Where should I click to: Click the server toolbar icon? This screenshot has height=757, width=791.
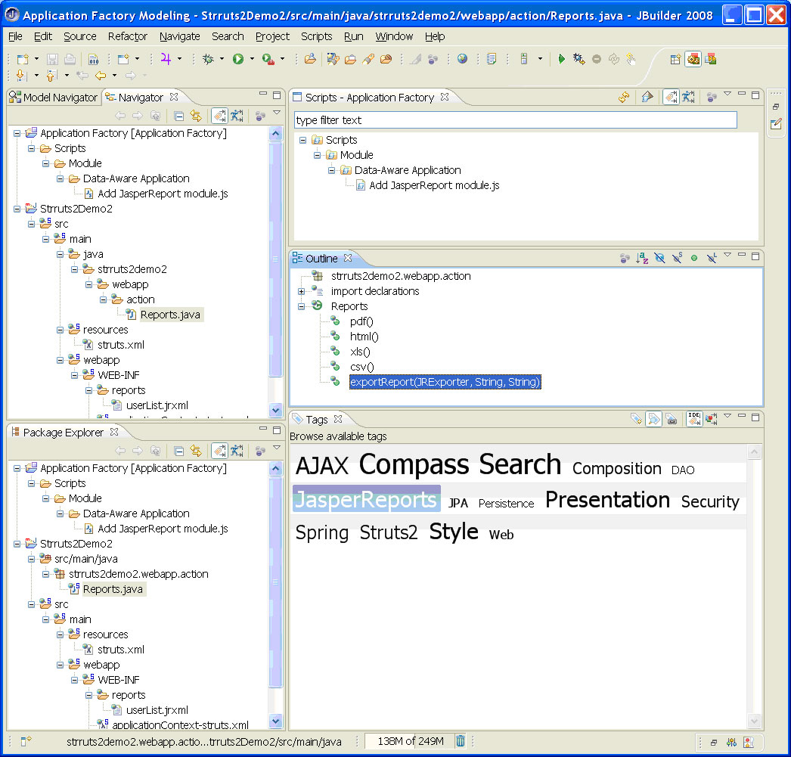click(523, 59)
